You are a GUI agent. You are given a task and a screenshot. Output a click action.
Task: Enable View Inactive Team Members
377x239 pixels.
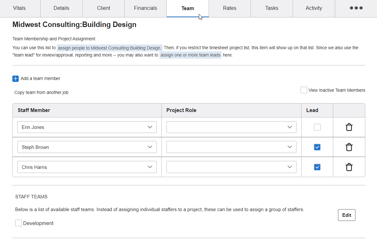tap(303, 90)
